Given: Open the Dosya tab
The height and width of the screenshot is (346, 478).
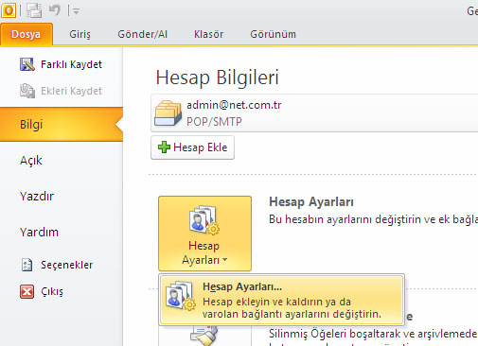Looking at the screenshot, I should tap(27, 34).
